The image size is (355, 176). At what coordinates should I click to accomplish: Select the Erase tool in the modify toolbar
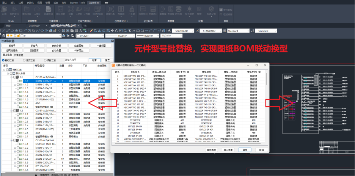tap(91, 31)
